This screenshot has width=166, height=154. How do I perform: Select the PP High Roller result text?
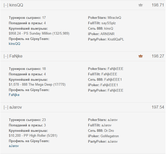(x=33, y=136)
